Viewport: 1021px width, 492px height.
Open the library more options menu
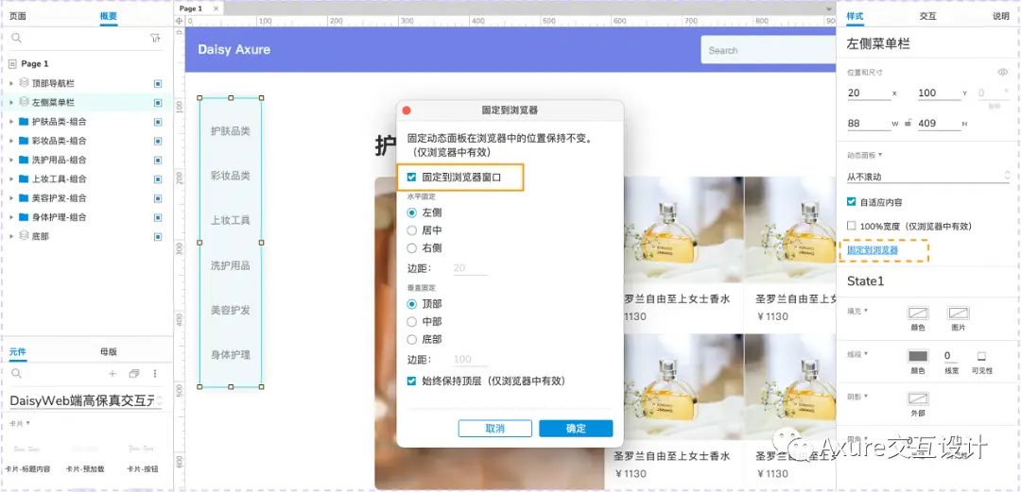pos(155,374)
